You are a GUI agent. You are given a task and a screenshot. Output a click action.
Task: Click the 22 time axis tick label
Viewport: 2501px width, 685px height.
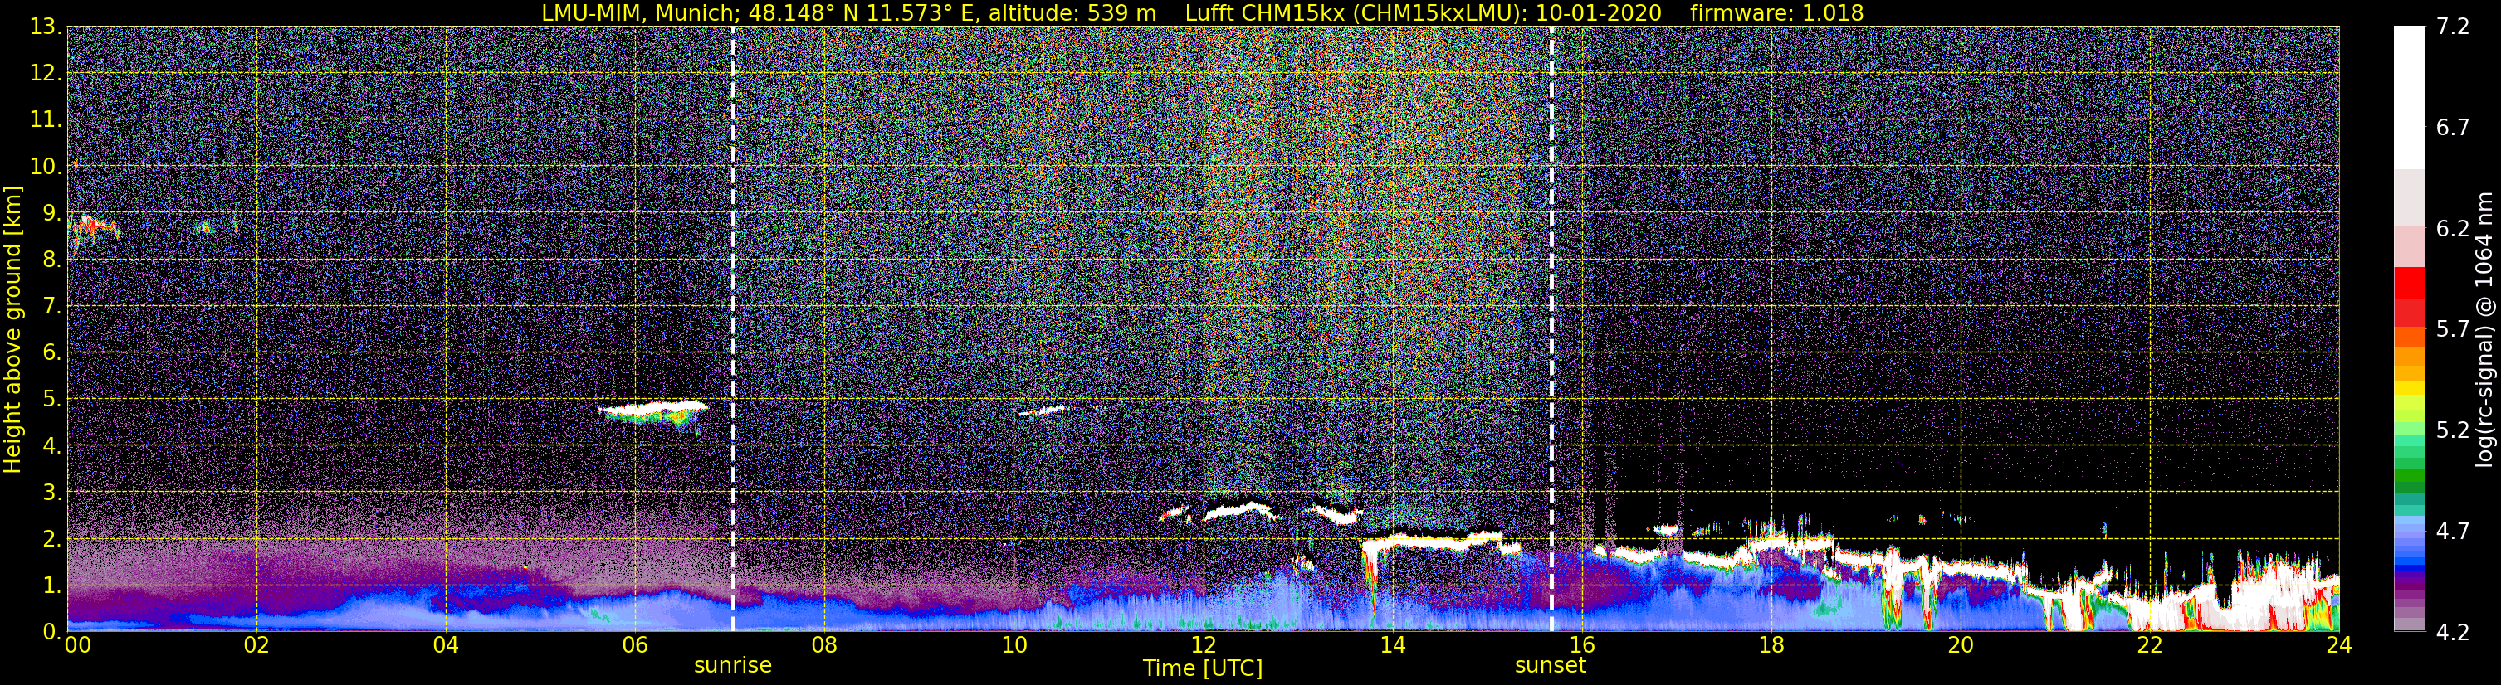2150,645
